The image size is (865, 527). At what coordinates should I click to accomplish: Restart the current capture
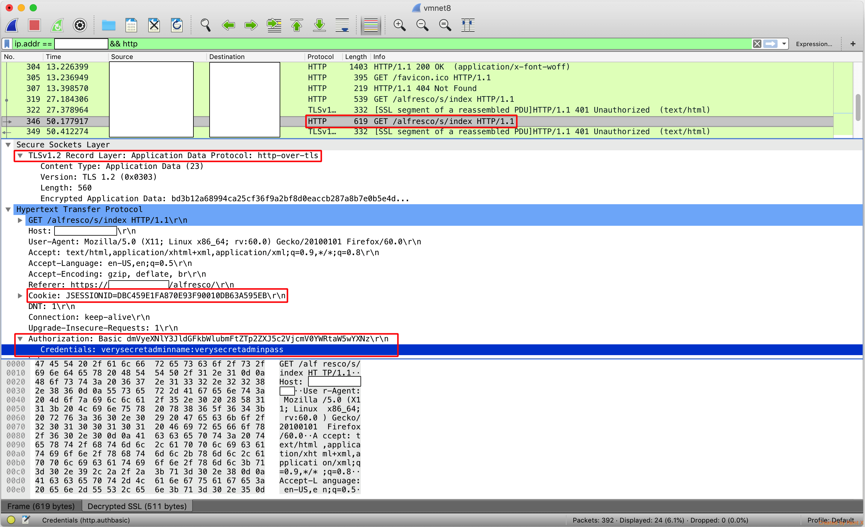coord(57,25)
